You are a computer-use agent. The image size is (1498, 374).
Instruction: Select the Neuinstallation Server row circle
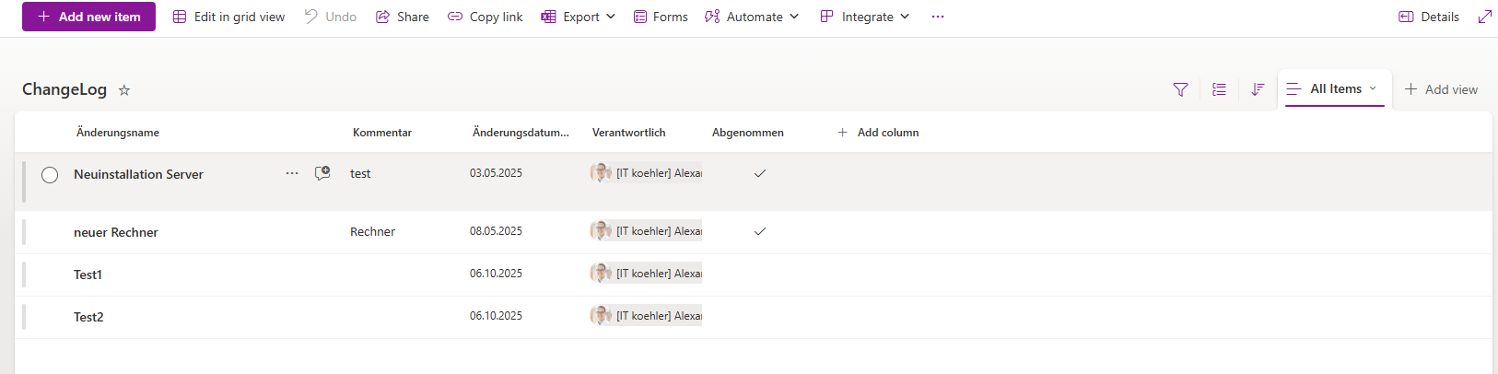[x=50, y=175]
